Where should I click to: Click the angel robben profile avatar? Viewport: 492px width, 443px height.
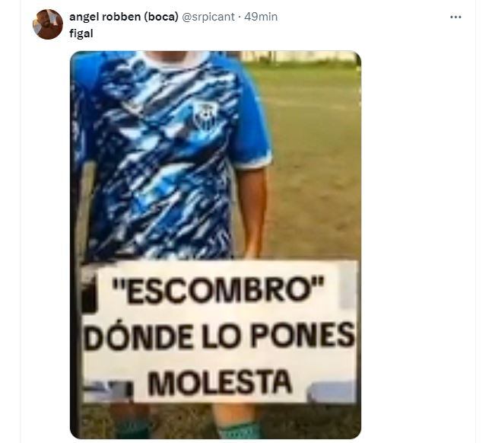(x=48, y=24)
